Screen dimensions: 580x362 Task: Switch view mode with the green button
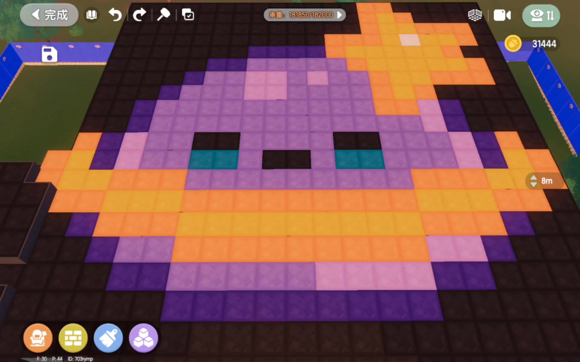pyautogui.click(x=541, y=16)
